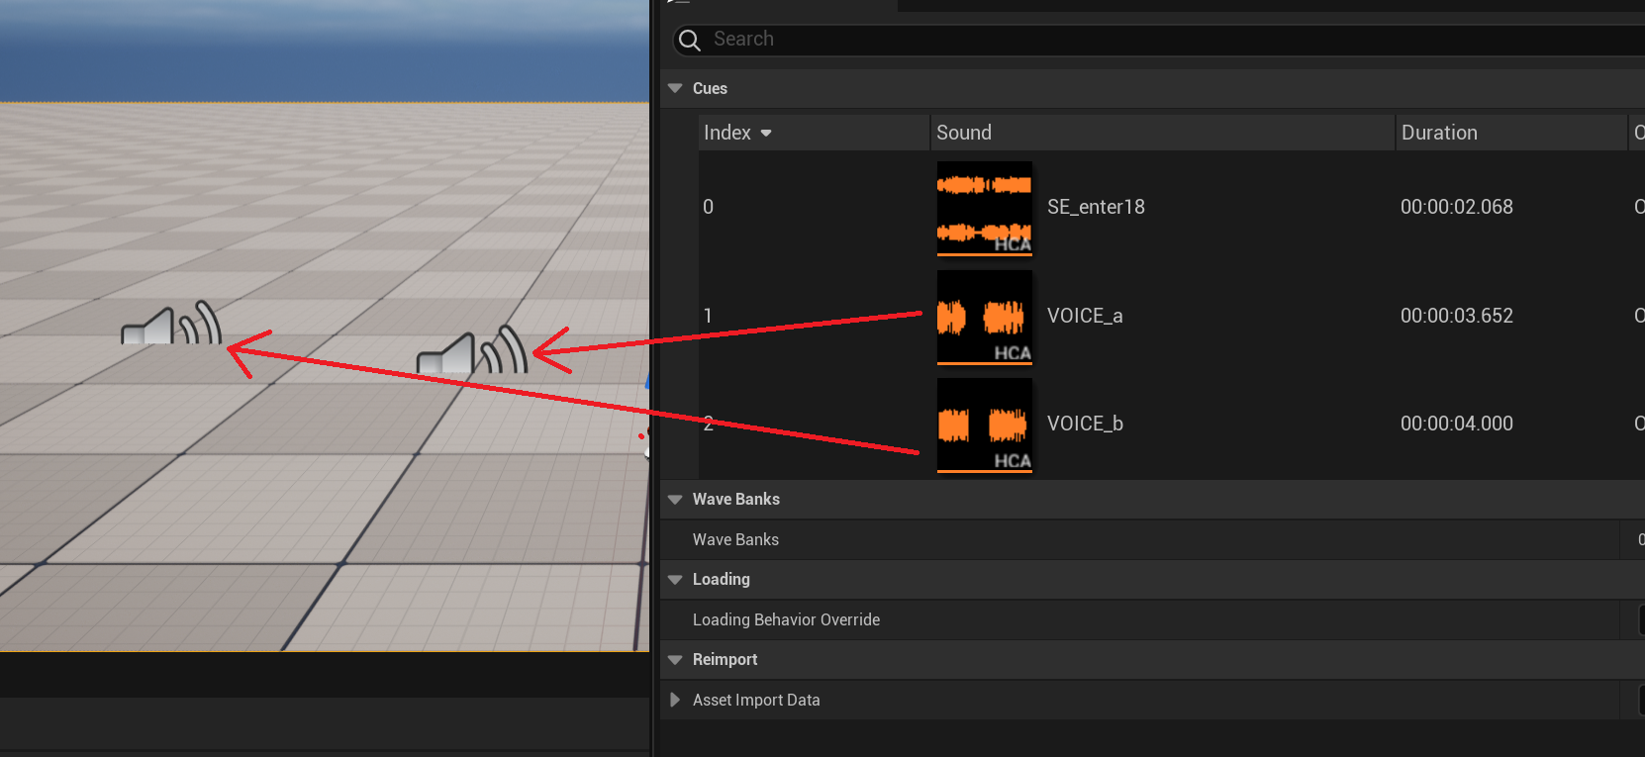Click the search magnifier icon
The height and width of the screenshot is (757, 1645).
[x=690, y=40]
